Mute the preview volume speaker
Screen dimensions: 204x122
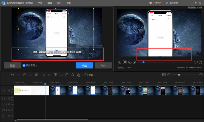(x=196, y=62)
